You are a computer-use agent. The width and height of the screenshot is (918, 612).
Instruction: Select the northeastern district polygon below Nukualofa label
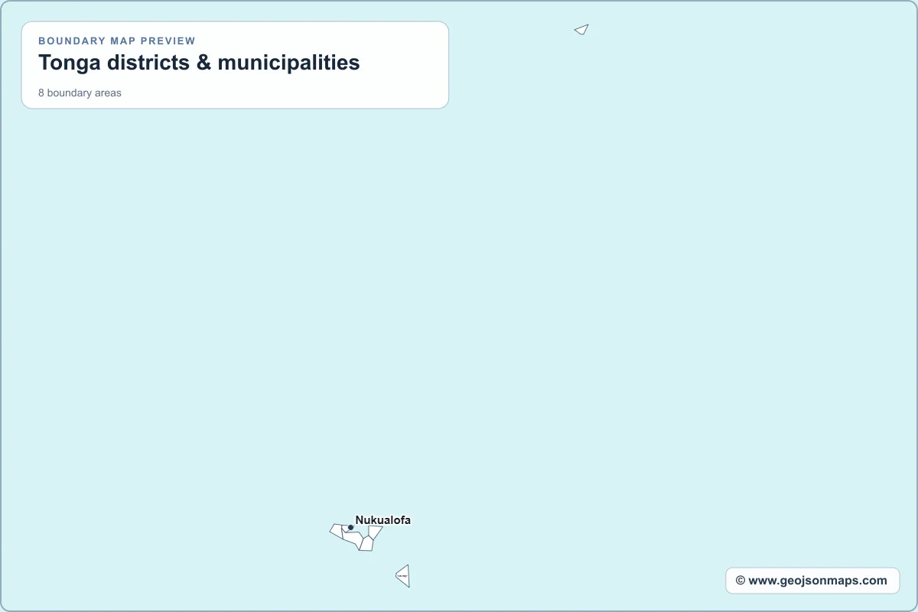coord(375,531)
